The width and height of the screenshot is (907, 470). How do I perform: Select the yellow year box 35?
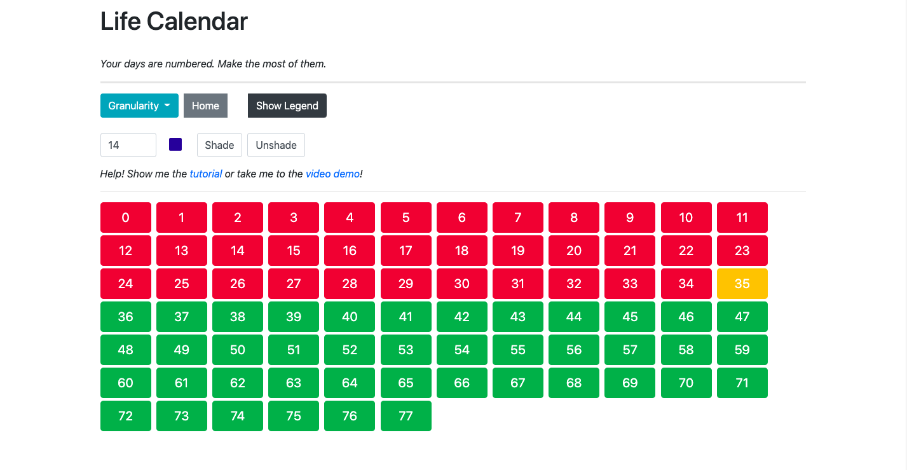coord(742,284)
